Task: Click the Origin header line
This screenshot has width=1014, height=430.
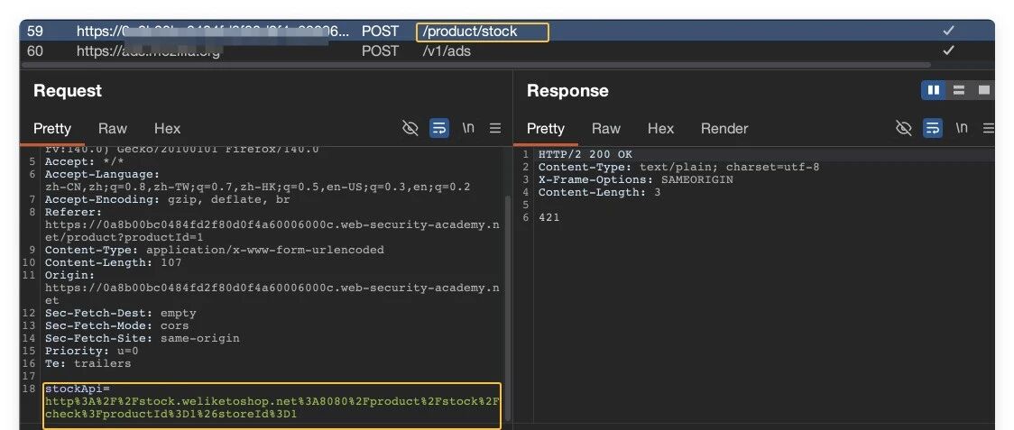Action: 272,287
